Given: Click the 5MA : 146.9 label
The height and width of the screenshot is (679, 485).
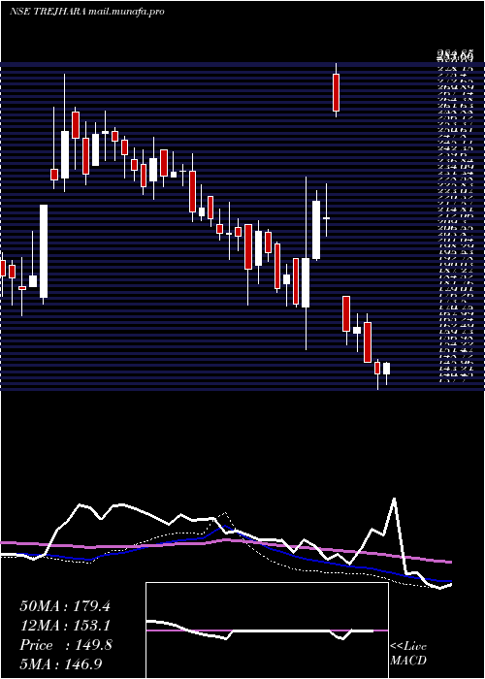Looking at the screenshot, I should click(x=61, y=664).
